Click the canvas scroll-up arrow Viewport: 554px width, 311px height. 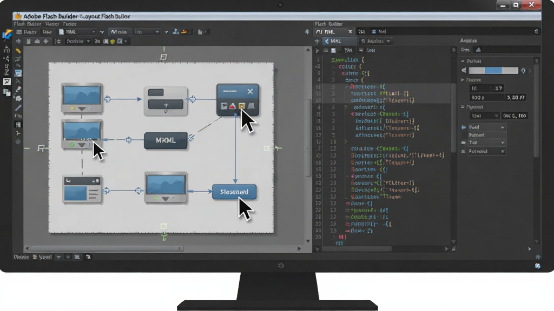pos(308,50)
